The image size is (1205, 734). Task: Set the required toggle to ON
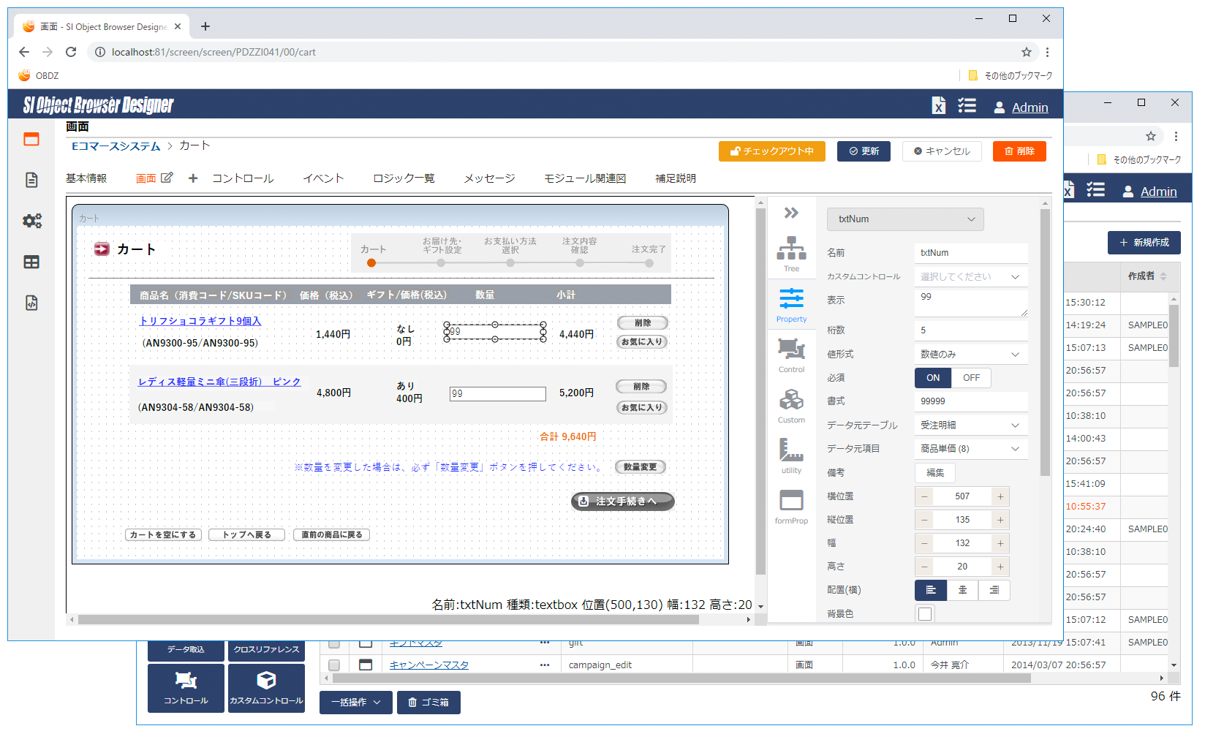pyautogui.click(x=933, y=378)
